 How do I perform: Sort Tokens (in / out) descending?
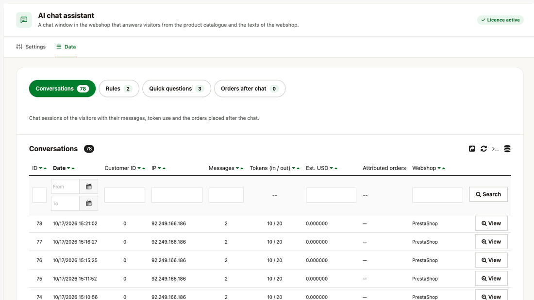[294, 168]
